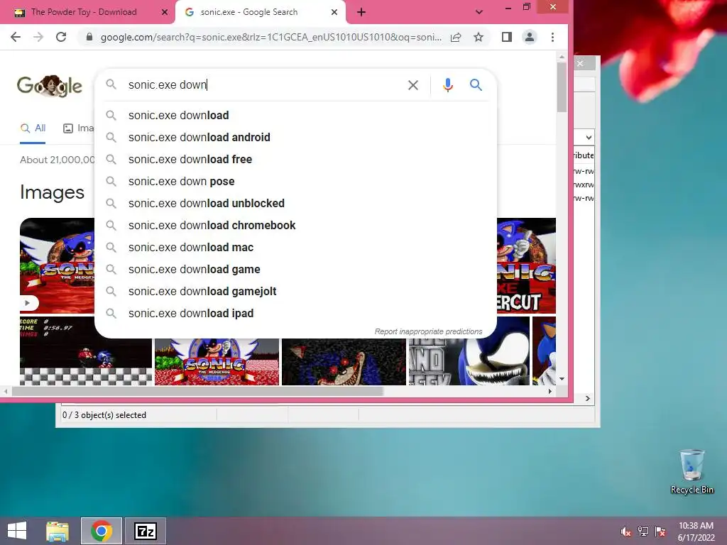
Task: Pick suggestion sonic.exe download ipad
Action: (295, 313)
